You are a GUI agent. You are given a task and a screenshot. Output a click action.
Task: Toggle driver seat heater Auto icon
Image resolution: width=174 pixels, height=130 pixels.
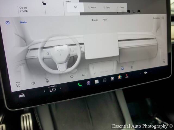(x=18, y=85)
